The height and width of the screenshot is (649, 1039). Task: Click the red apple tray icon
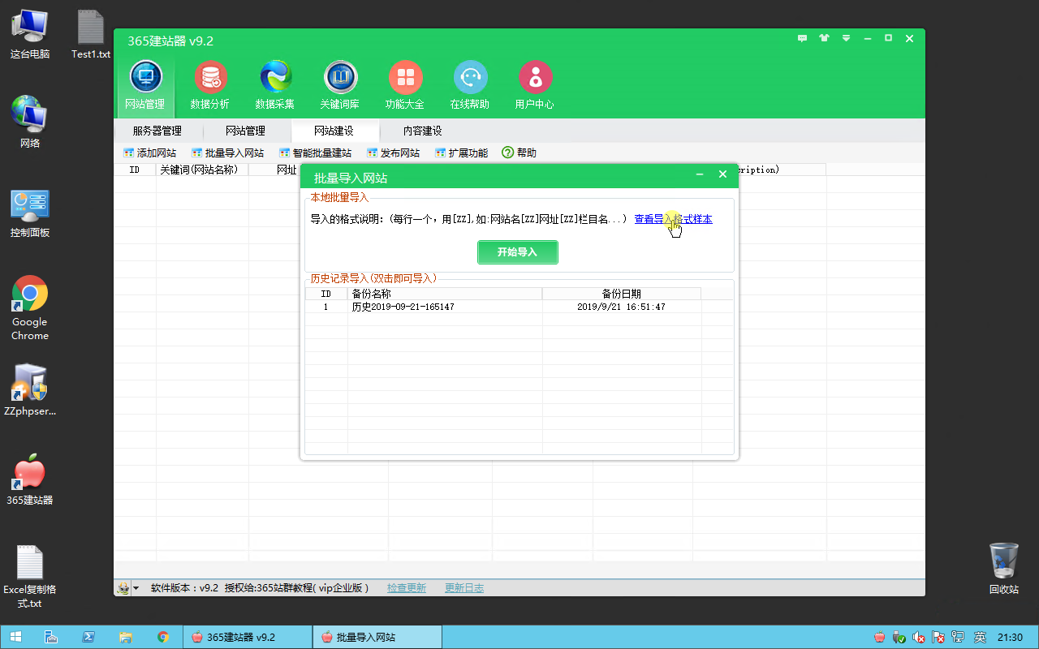coord(879,638)
